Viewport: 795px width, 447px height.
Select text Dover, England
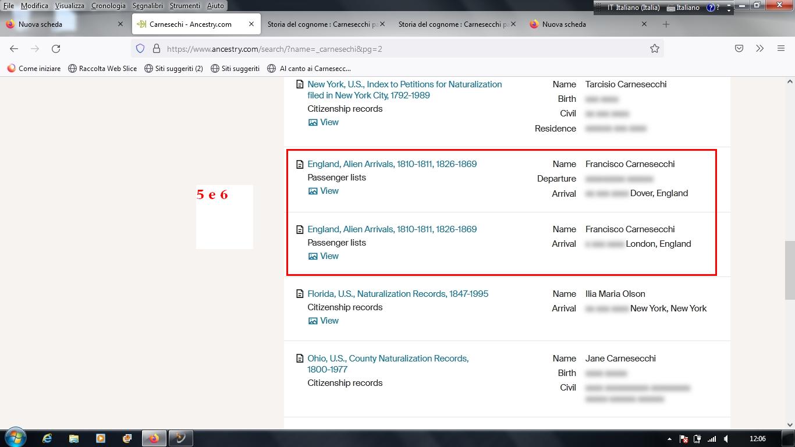[x=659, y=193]
